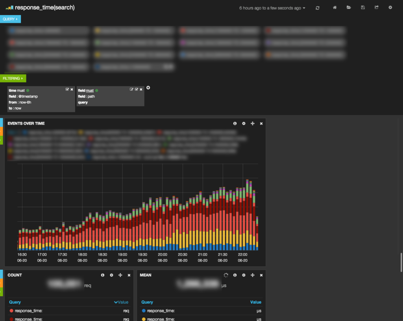Click the Query column header in the MEAN panel
403x321 pixels.
[x=147, y=302]
